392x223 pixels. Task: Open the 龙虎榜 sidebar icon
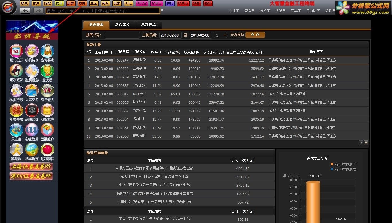[47, 71]
